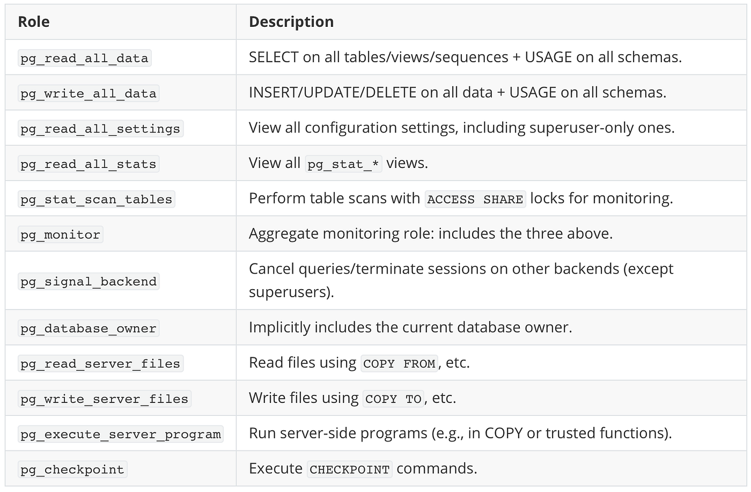
Task: Click the Role column header
Action: click(x=34, y=22)
